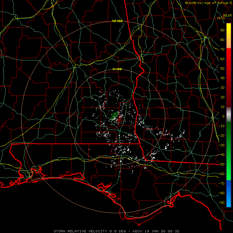Click the NEXR label above the color scale
The image size is (233, 233).
pyautogui.click(x=227, y=16)
